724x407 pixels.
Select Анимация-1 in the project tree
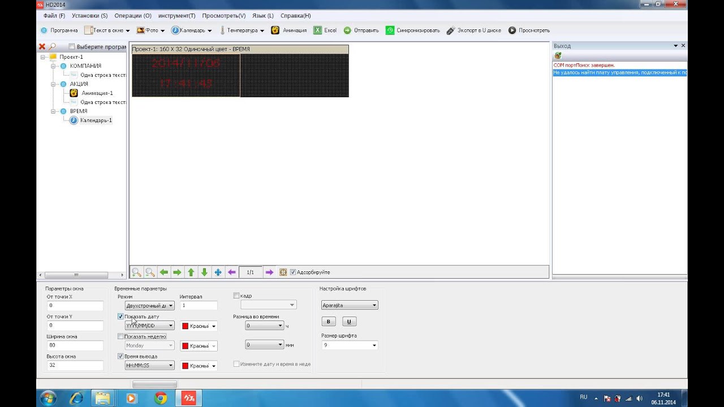(x=97, y=93)
